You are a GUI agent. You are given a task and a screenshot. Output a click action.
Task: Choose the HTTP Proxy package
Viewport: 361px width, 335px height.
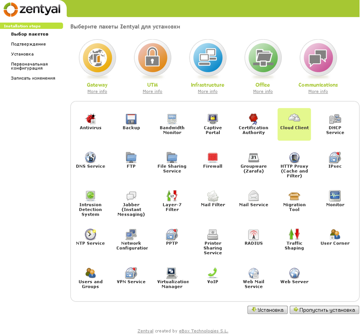tap(294, 165)
